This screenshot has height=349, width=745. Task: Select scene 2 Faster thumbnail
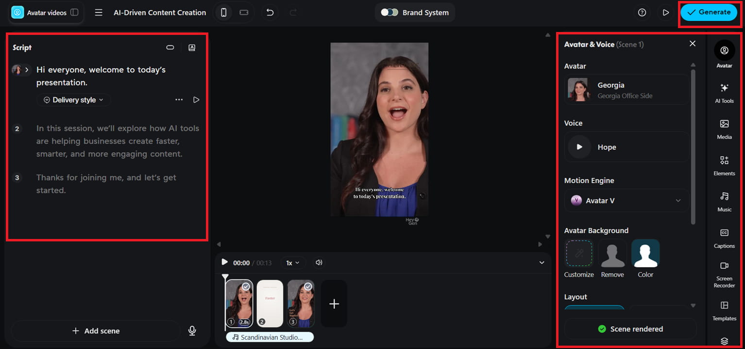270,303
